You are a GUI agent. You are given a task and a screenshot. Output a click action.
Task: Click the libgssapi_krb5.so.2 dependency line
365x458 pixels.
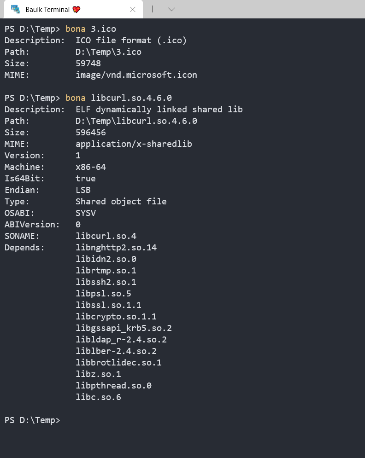(124, 328)
